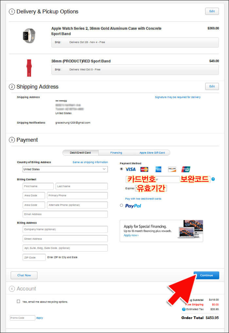The width and height of the screenshot is (229, 333).
Task: Click the Discover card logo icon
Action: 172,169
